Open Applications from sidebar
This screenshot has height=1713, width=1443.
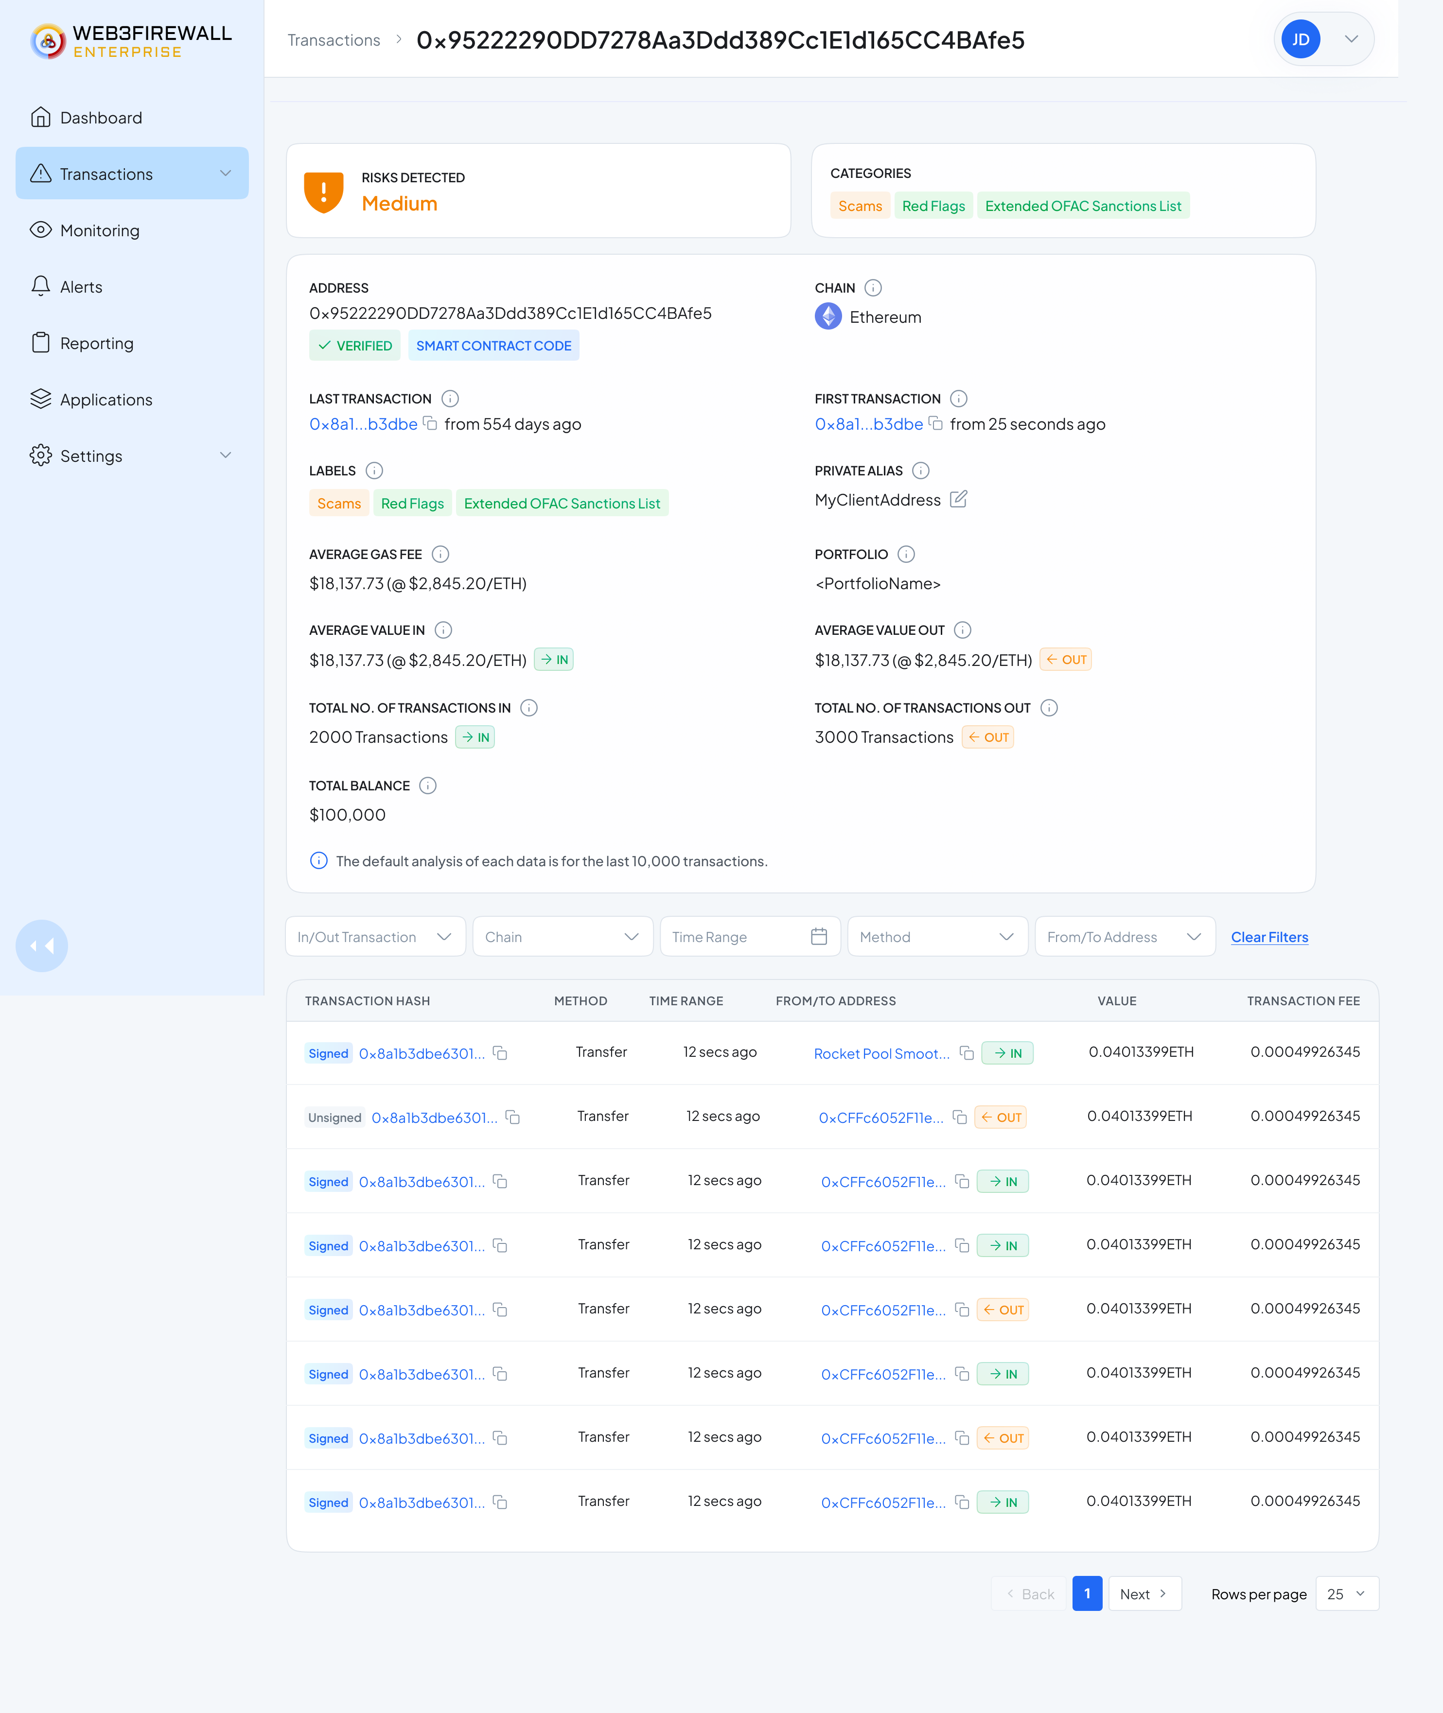(132, 399)
